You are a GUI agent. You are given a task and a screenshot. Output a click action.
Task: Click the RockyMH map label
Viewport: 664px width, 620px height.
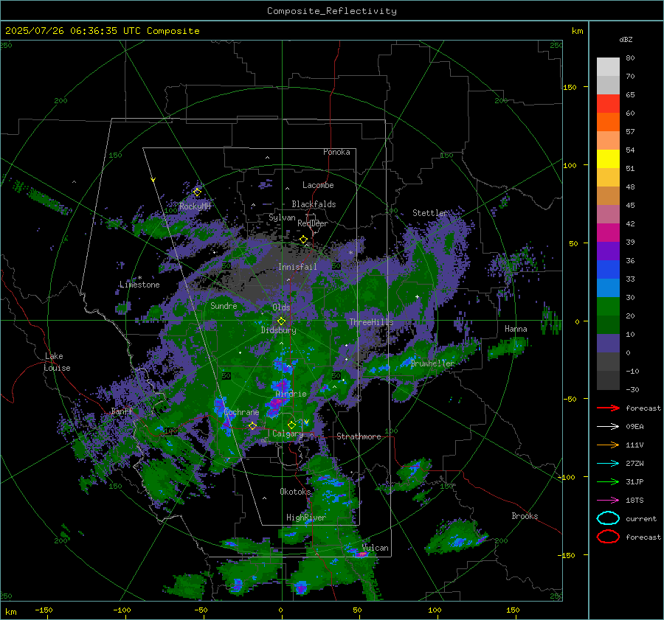(195, 206)
